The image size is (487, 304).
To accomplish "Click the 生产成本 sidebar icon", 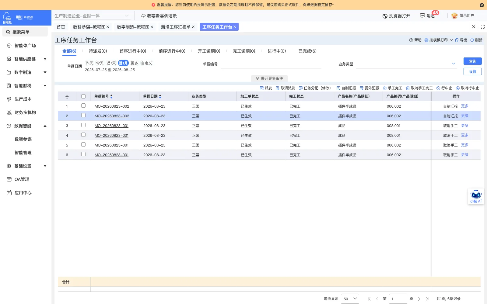I will tap(9, 99).
